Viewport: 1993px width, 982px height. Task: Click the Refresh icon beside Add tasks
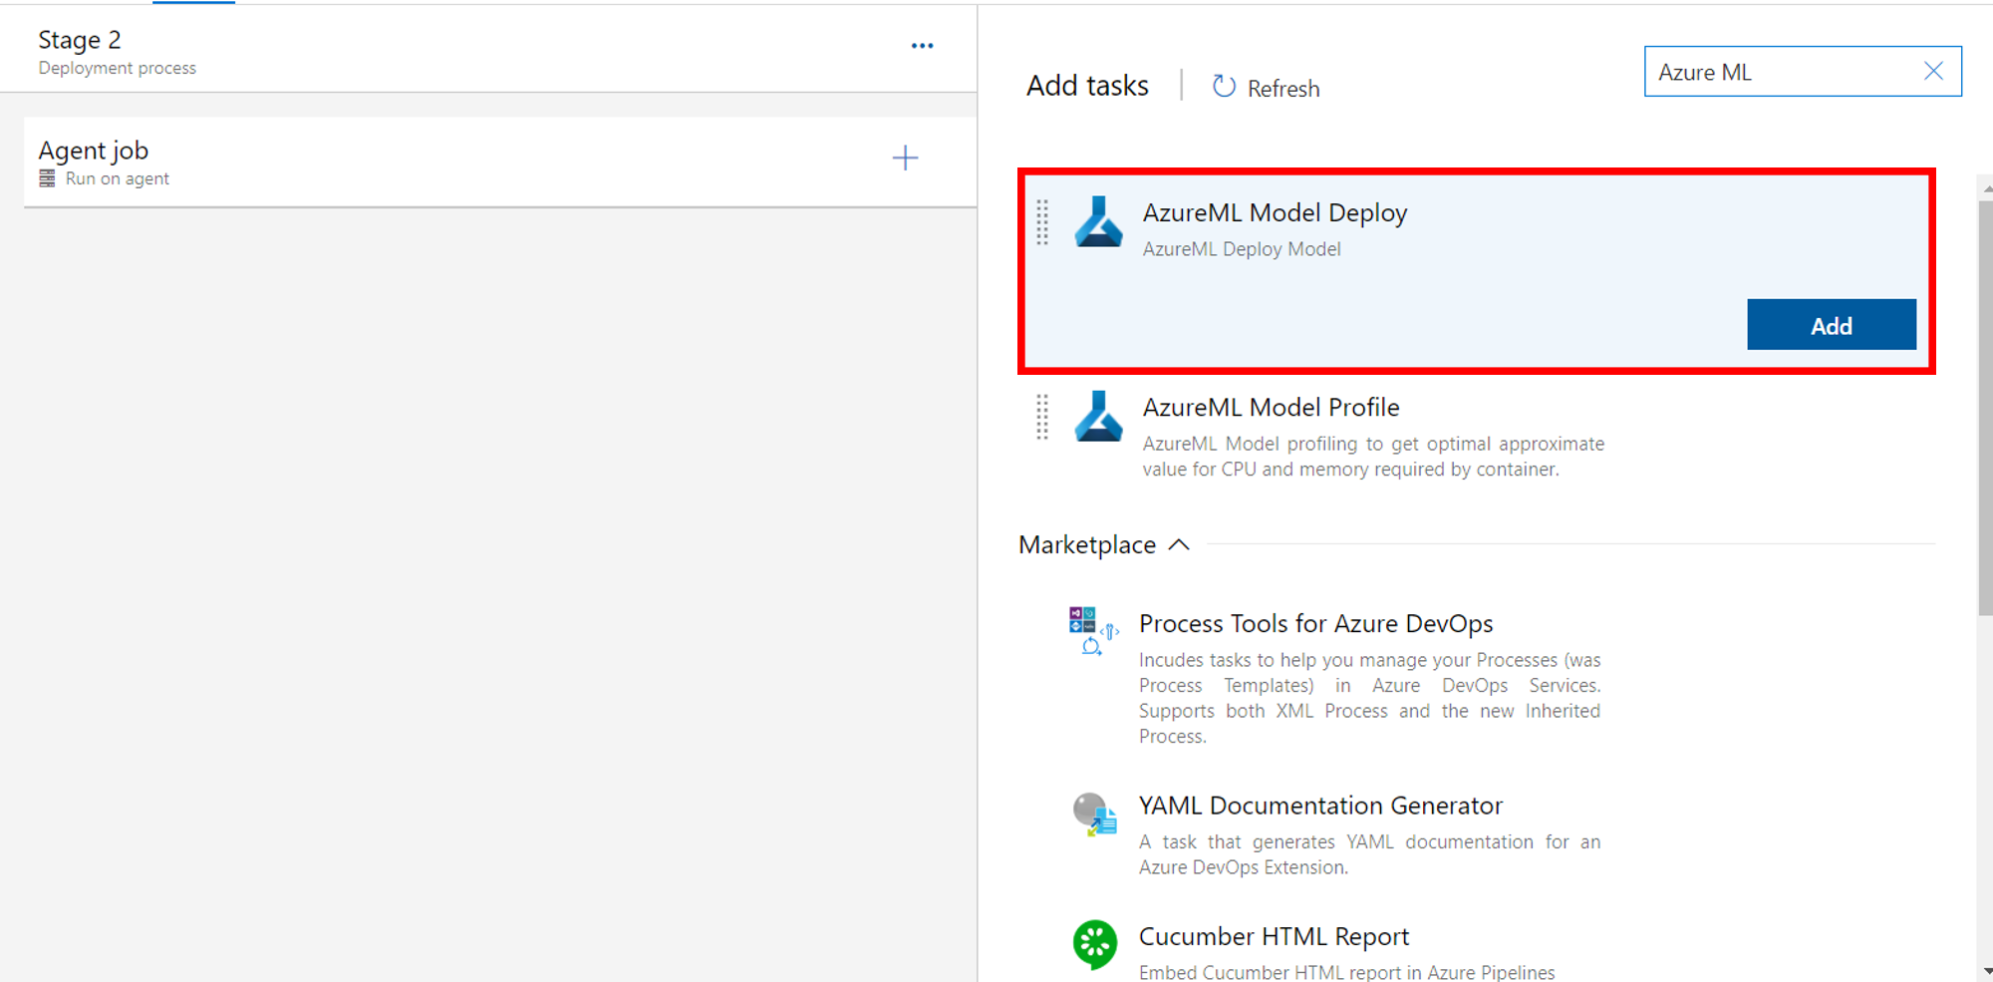(x=1224, y=87)
